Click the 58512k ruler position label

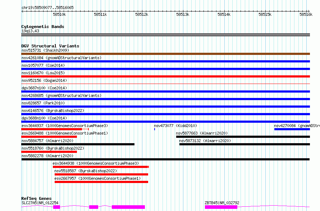(142, 14)
